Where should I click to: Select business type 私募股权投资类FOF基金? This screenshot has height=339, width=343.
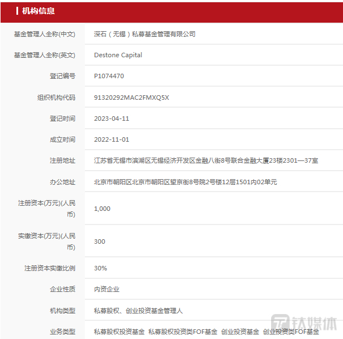point(183,332)
